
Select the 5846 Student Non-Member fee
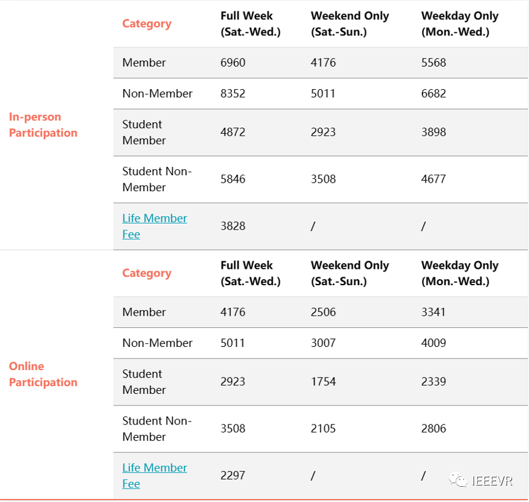pos(233,179)
